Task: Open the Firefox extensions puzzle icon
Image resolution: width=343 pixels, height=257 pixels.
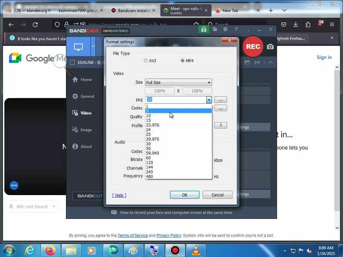Action: coord(308,24)
